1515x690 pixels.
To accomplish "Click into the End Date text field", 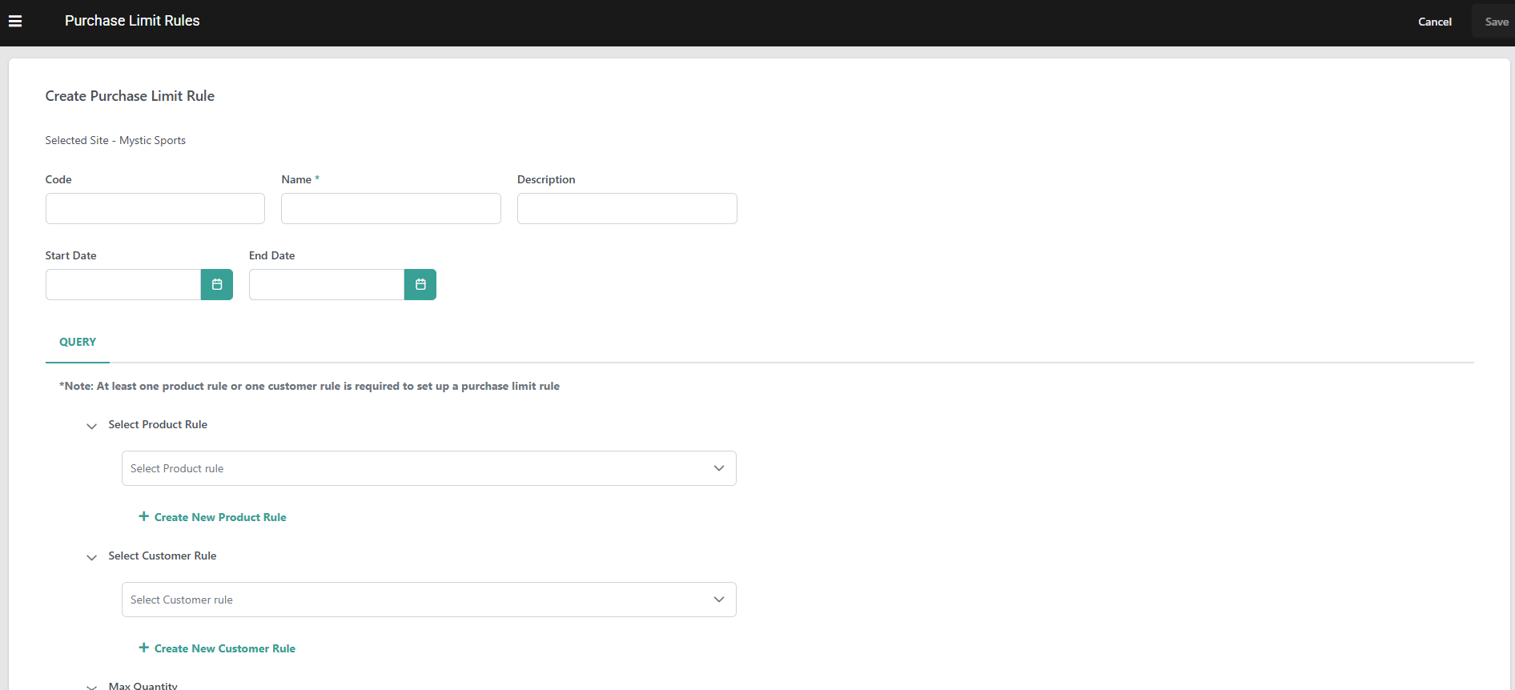I will click(x=327, y=285).
